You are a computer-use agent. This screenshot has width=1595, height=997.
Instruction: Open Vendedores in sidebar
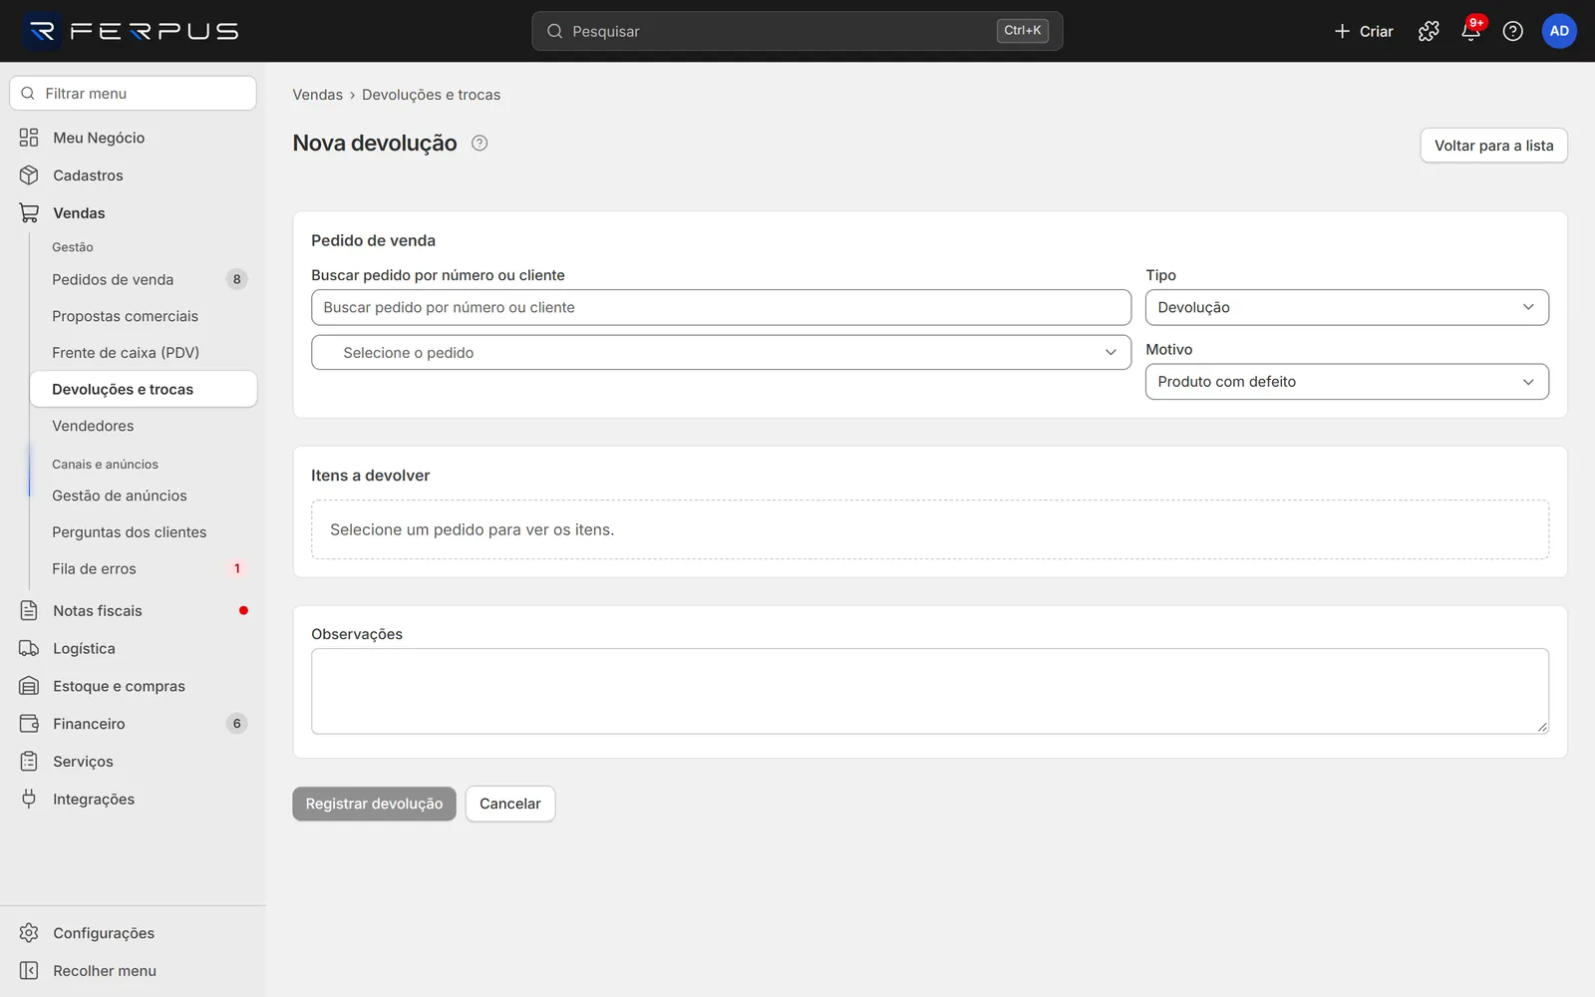coord(143,426)
